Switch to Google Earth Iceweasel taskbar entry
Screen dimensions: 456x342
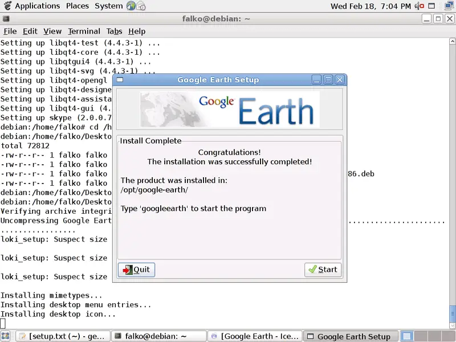[255, 336]
